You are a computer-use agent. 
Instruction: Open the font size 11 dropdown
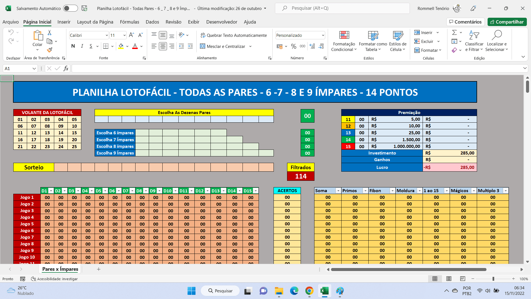click(x=124, y=35)
